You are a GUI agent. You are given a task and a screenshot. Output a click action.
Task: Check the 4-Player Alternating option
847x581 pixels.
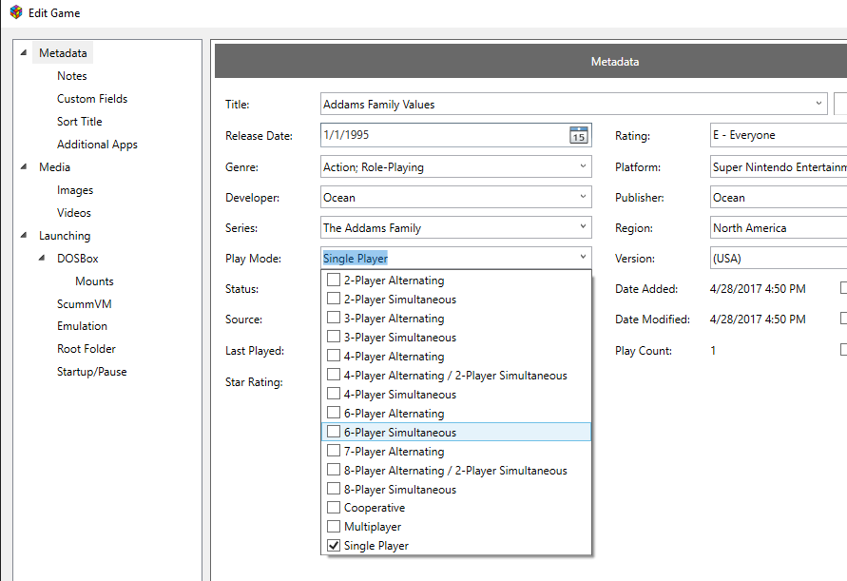click(x=334, y=356)
